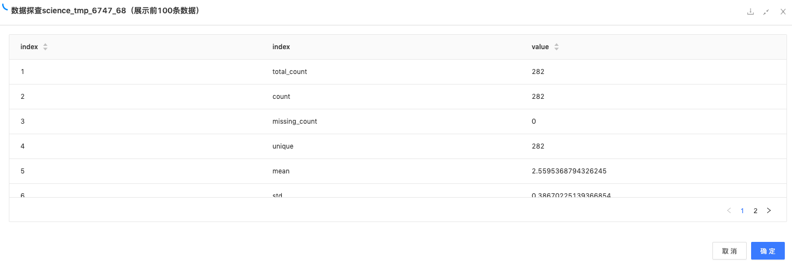The image size is (792, 280).
Task: Click the mean value 2.5595368794326245
Action: pyautogui.click(x=569, y=171)
